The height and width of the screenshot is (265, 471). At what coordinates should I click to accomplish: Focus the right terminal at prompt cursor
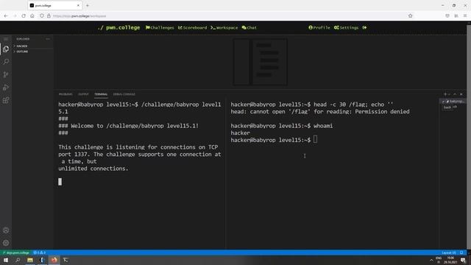[x=315, y=140]
